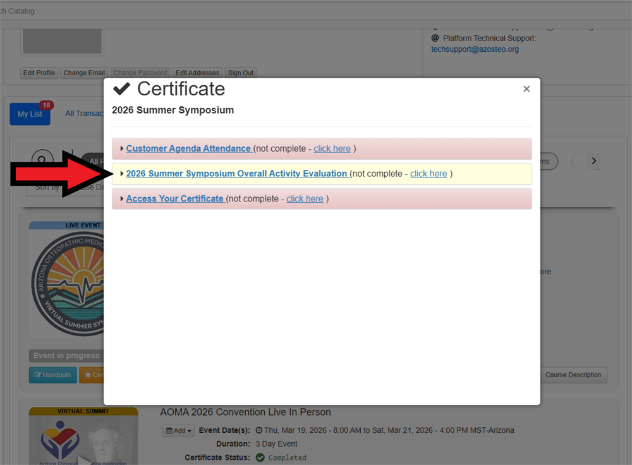Open the Access Your Certificate link
This screenshot has height=465, width=632.
(174, 198)
